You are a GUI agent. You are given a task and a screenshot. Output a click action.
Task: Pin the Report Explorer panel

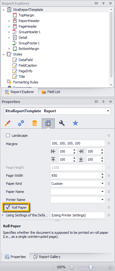103,3
